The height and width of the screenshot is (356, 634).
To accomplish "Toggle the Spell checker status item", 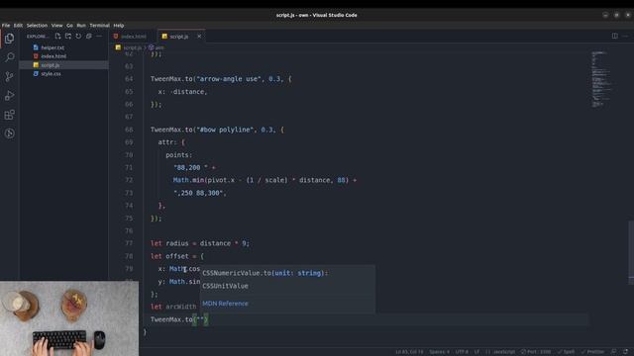I will [x=566, y=352].
